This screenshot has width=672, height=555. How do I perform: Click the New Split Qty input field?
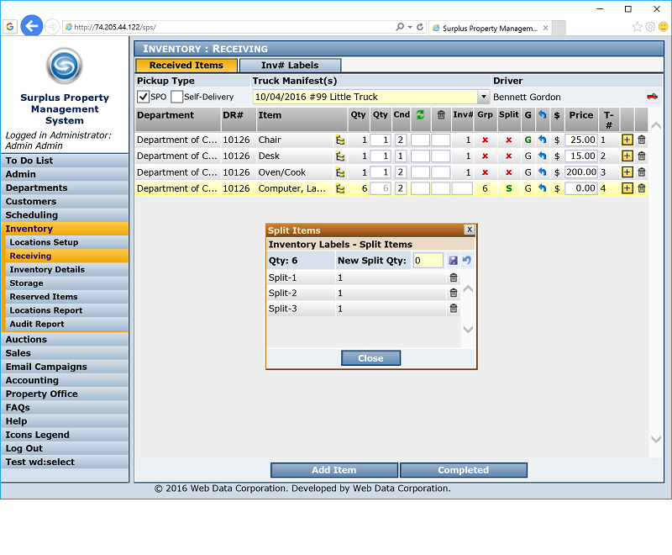428,261
